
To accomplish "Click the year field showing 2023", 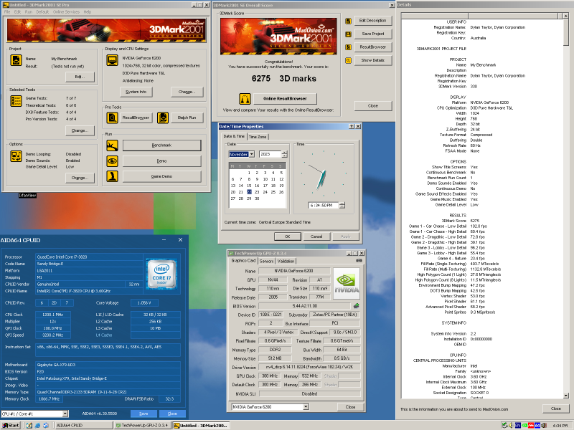I will (270, 154).
